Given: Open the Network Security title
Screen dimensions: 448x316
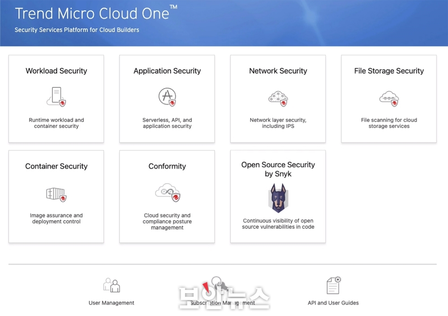Looking at the screenshot, I should 278,71.
